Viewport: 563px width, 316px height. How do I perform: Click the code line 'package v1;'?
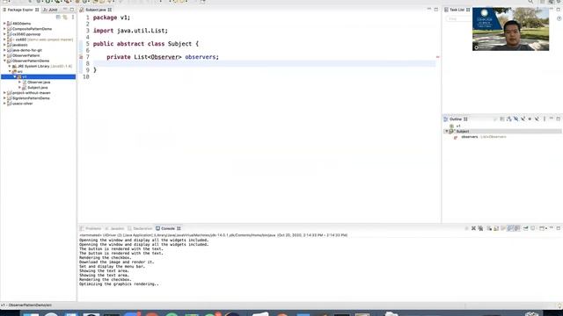pyautogui.click(x=112, y=18)
